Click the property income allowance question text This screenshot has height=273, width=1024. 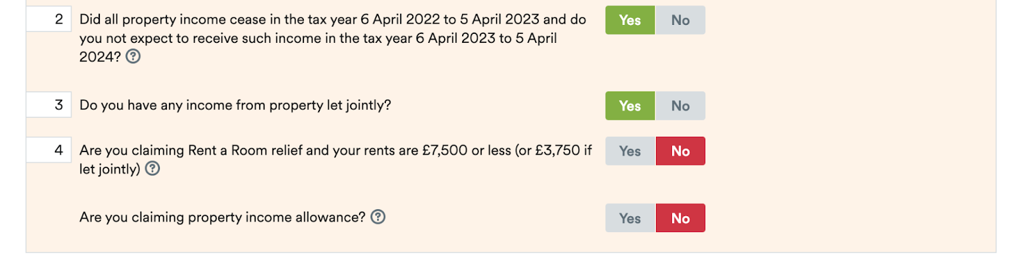coord(222,217)
